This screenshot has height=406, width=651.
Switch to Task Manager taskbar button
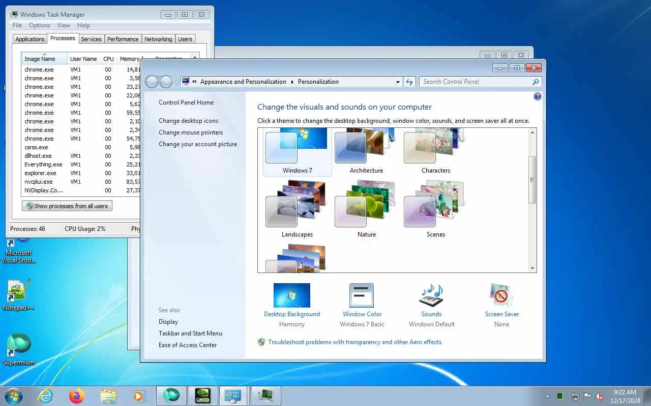pyautogui.click(x=265, y=396)
